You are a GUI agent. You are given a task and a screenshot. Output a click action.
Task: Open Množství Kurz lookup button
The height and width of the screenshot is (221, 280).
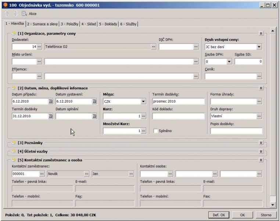point(144,131)
